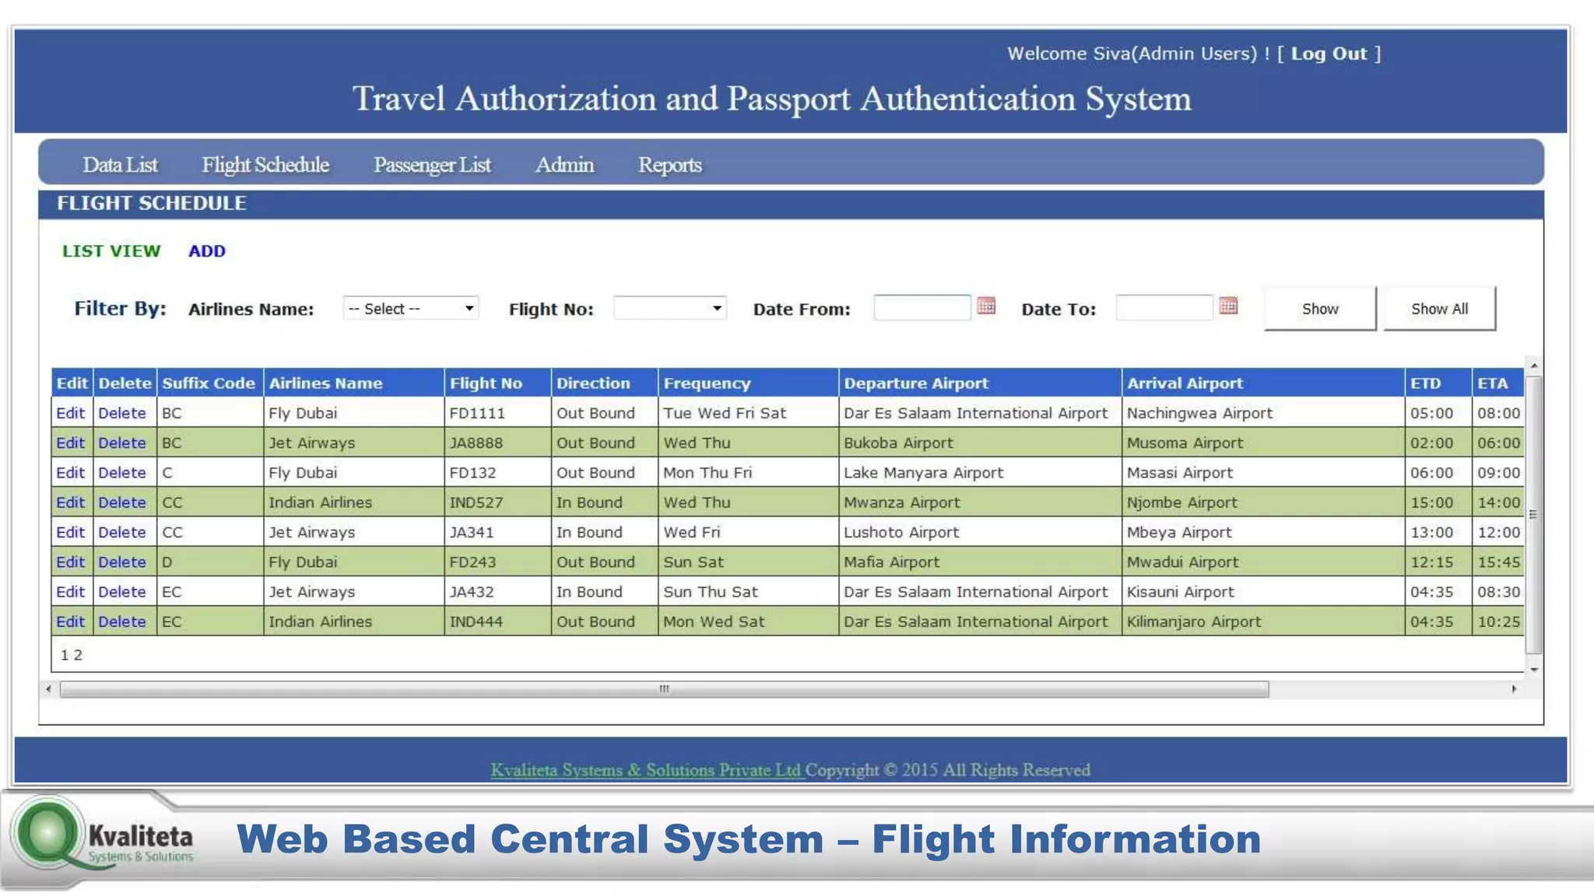Edit the IND527 flight row

[x=70, y=502]
